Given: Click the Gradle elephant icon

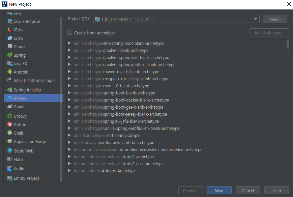Looking at the screenshot, I should 10,107.
